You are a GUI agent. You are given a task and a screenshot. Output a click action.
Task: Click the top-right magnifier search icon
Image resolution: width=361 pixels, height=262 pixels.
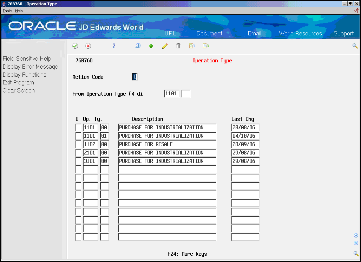point(355,46)
